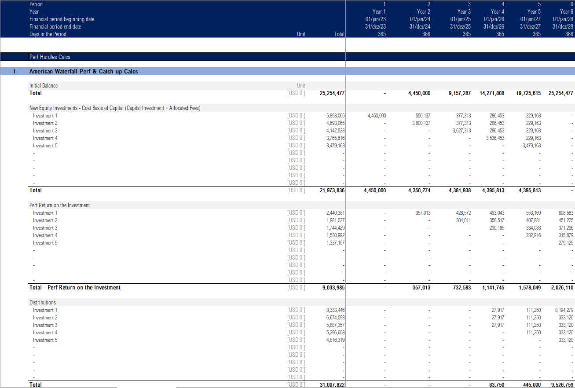Screen dimensions: 575x388
Task: Click the 304,011 Perf Return cell
Action: tap(463, 220)
